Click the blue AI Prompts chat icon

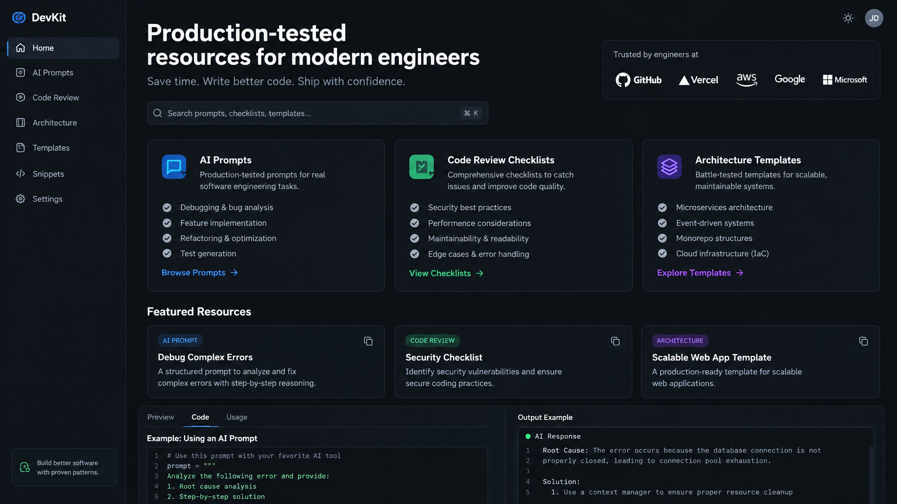click(x=174, y=167)
